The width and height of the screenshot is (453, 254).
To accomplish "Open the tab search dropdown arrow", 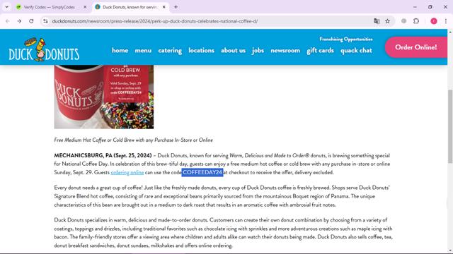I will click(6, 7).
